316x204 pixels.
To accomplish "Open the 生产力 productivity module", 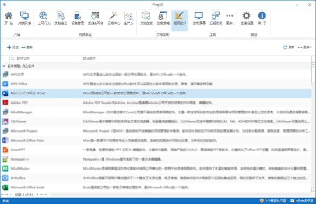I will coord(128,18).
